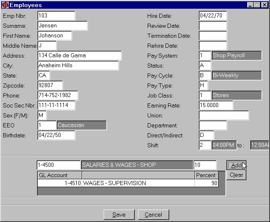Screen dimensions: 270x222
Task: Click the Percent column header
Action: point(207,176)
